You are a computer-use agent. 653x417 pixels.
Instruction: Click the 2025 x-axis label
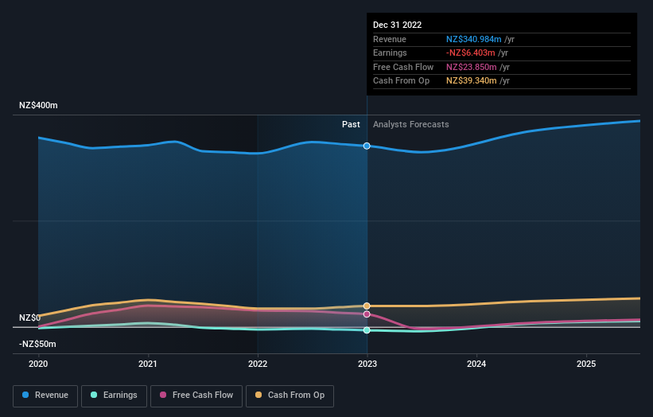(x=586, y=364)
